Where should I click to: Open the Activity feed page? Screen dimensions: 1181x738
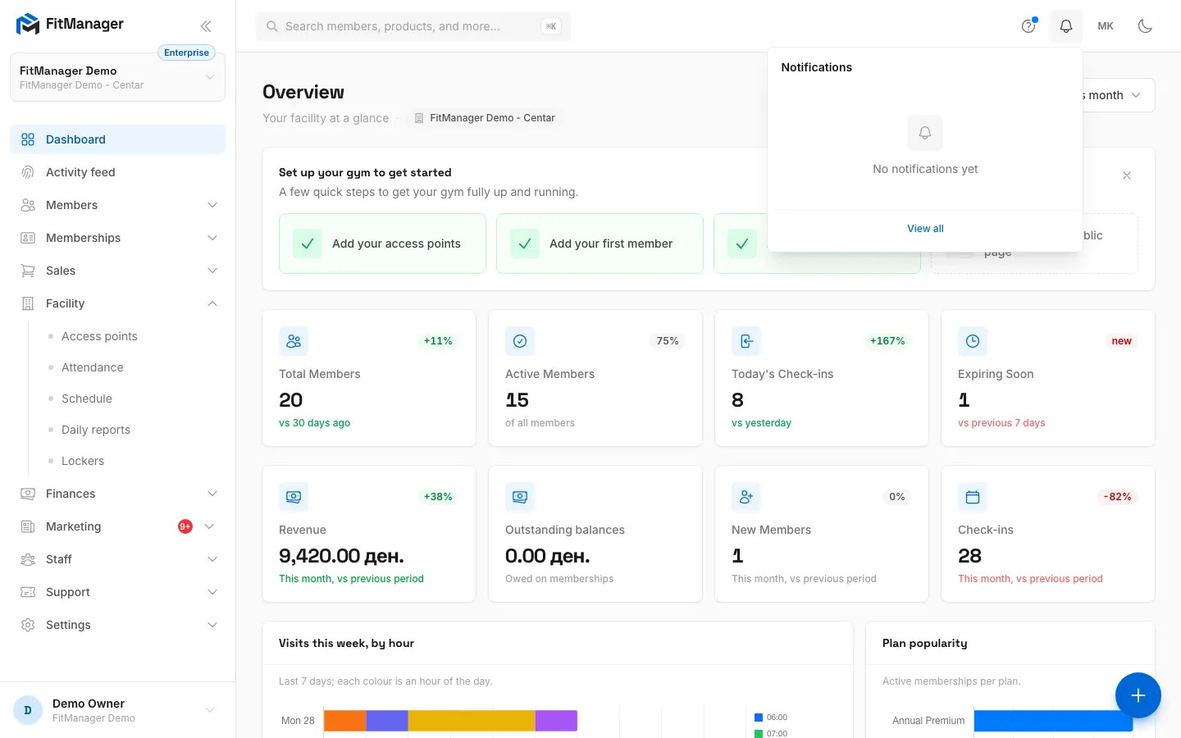click(x=117, y=172)
